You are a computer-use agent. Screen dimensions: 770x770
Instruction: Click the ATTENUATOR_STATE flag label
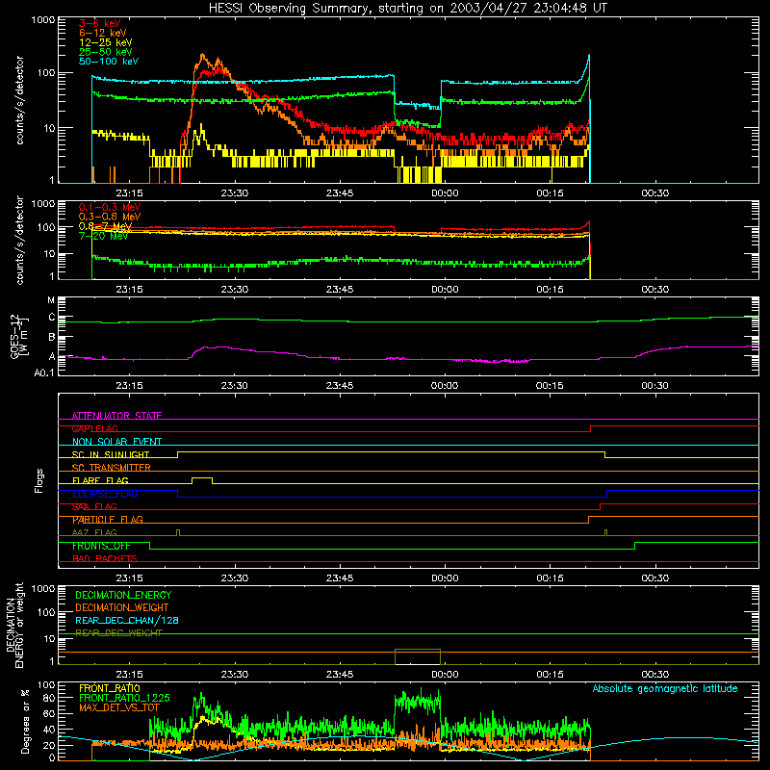(116, 416)
